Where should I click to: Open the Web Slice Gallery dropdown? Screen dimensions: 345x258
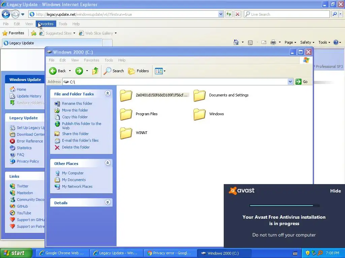[x=116, y=33]
